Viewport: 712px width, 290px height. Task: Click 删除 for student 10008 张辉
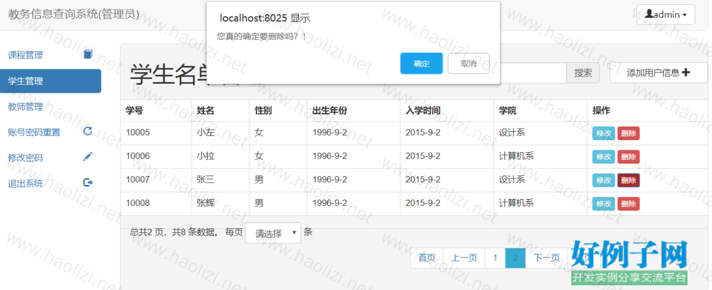click(x=628, y=204)
